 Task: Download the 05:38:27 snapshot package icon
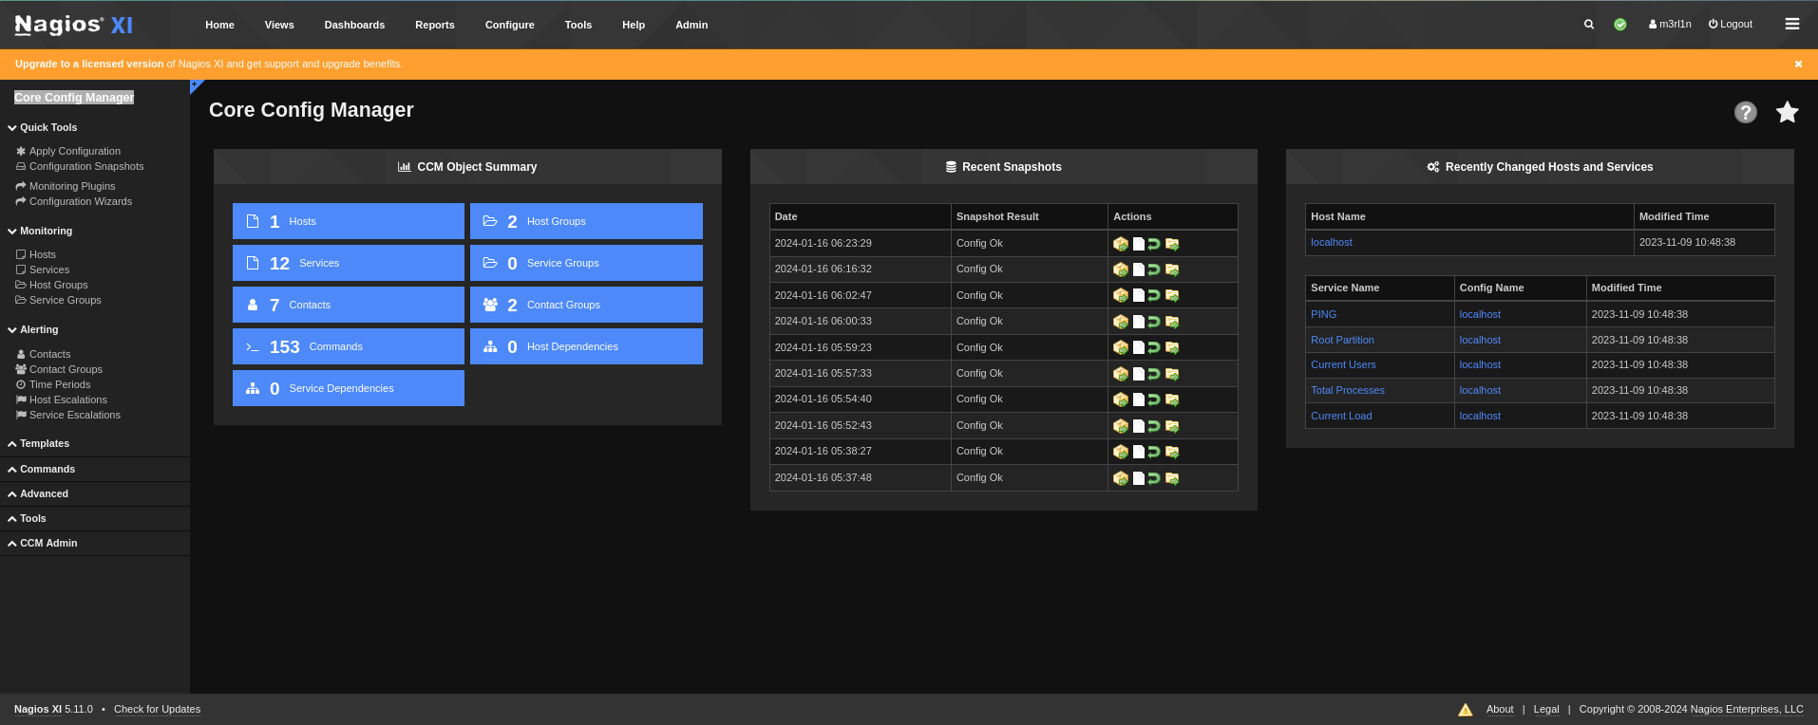(1121, 452)
